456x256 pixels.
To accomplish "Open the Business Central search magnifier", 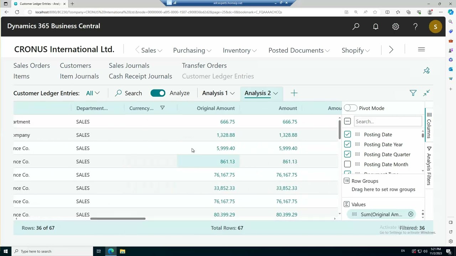I will click(x=356, y=26).
